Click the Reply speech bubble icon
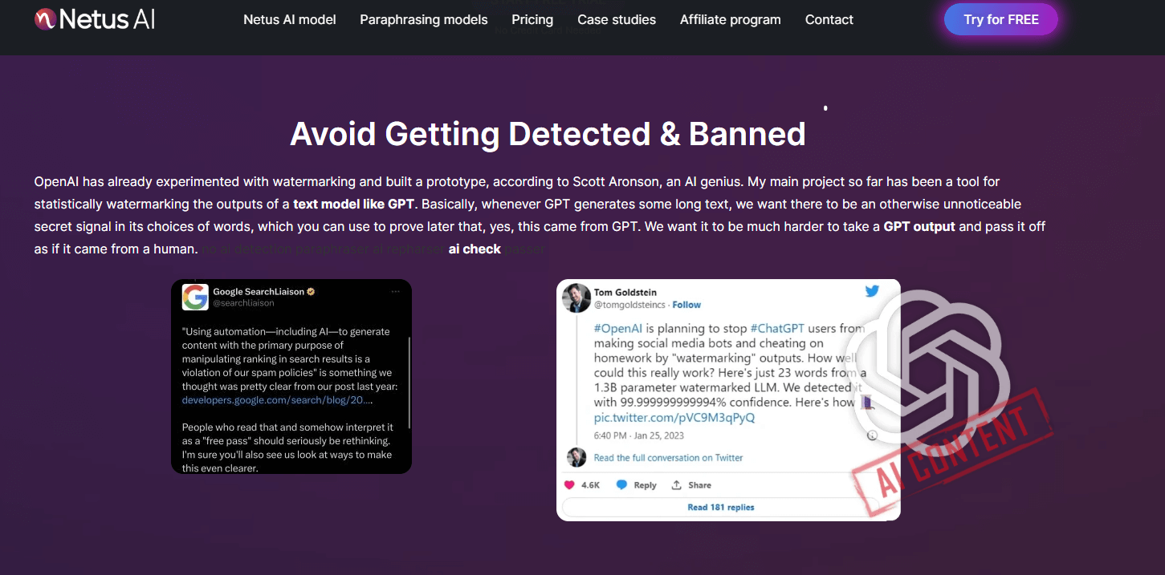This screenshot has height=575, width=1165. pos(621,485)
